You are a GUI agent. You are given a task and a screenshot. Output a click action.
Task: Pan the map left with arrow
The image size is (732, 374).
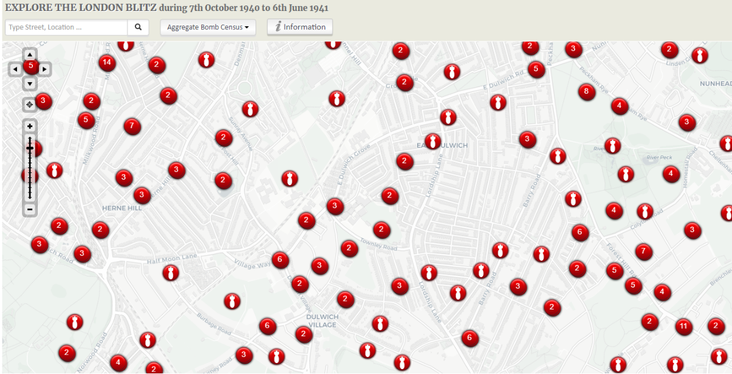tap(15, 69)
